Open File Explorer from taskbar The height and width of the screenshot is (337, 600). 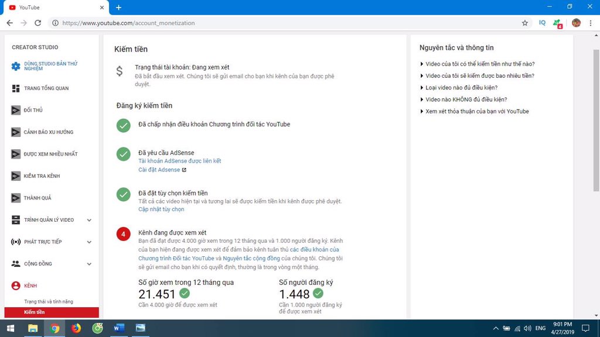(33, 328)
